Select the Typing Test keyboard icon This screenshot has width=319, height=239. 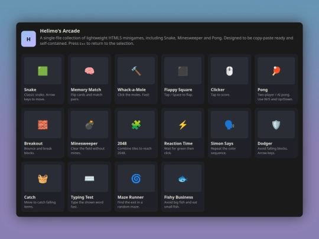tap(89, 178)
